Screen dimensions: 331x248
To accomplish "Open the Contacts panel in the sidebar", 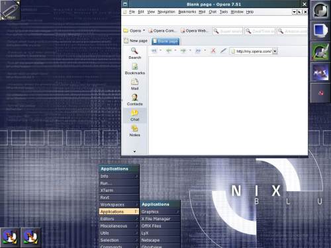I will (134, 100).
